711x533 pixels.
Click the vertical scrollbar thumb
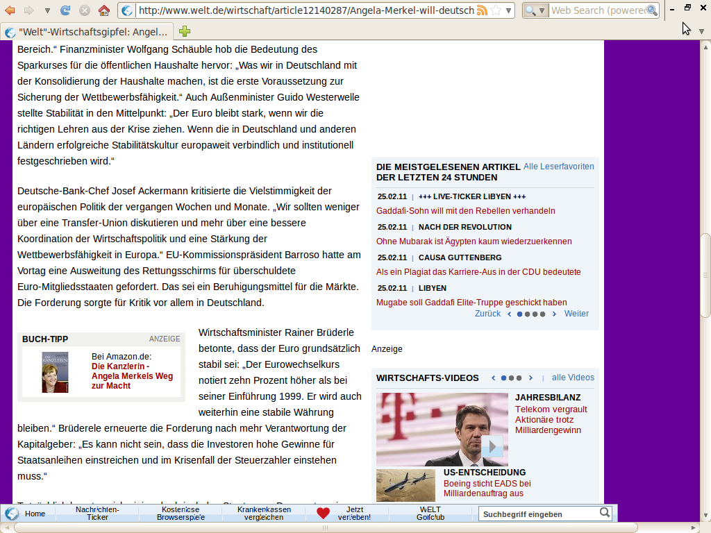pos(705,275)
